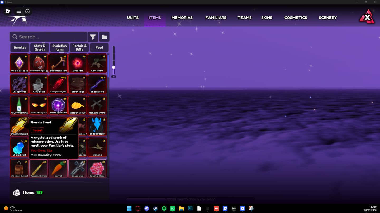This screenshot has height=213, width=380.
Task: Select the Awakened King's Egg item
Action: tap(39, 63)
